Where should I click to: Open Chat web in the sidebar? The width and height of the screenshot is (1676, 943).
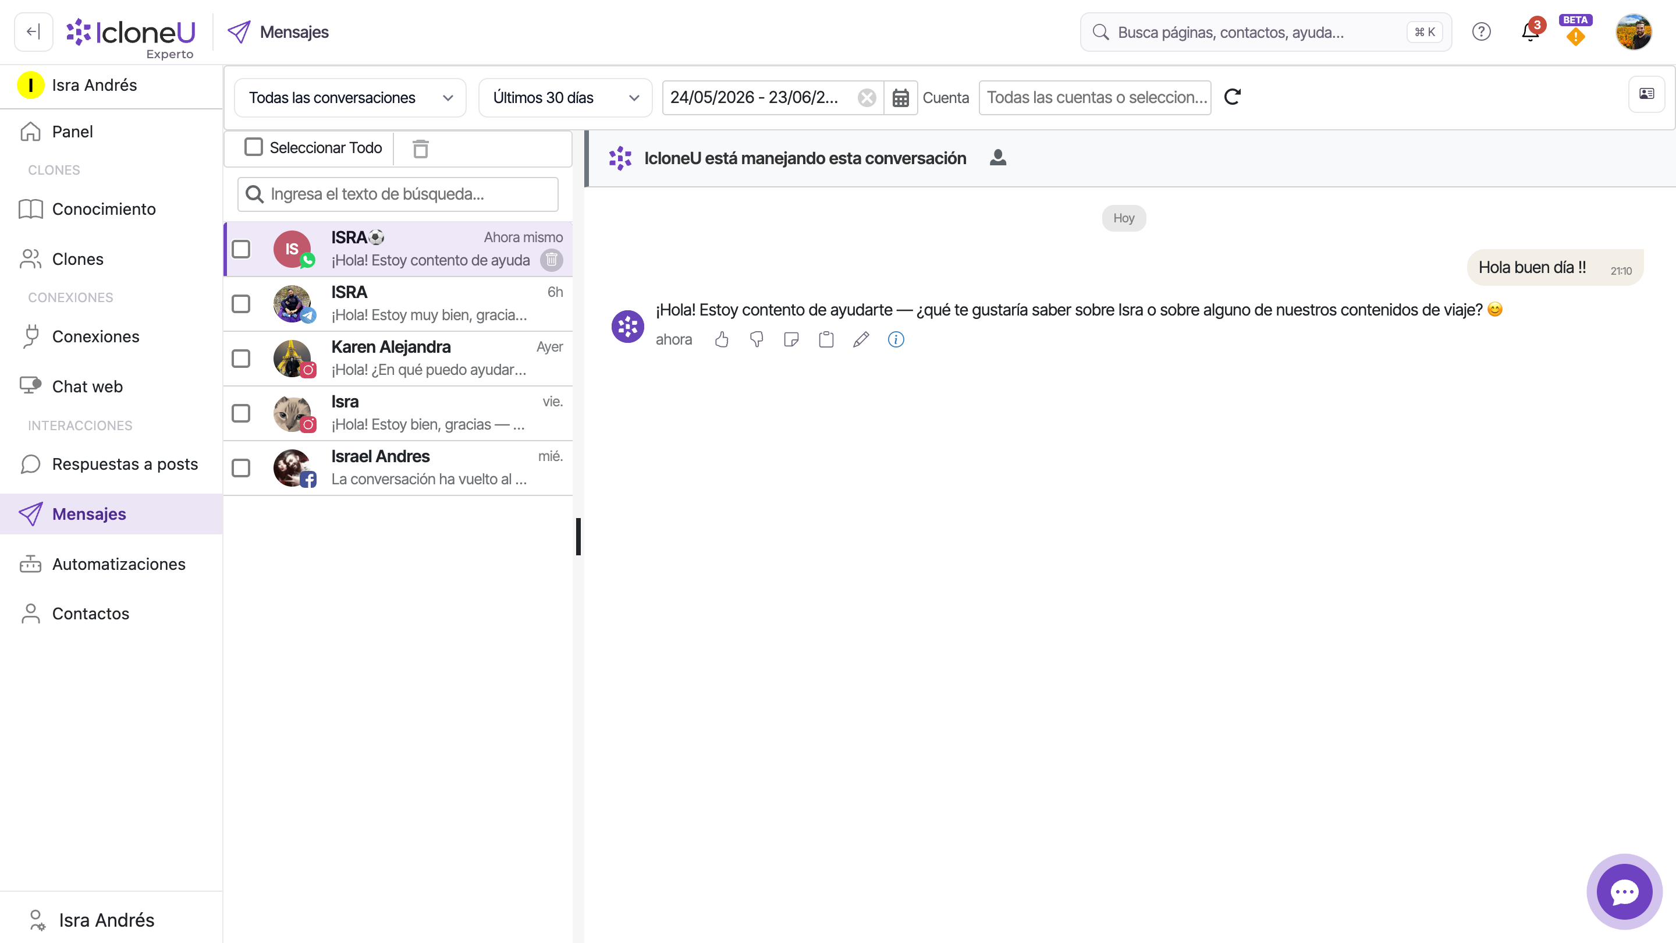point(111,387)
